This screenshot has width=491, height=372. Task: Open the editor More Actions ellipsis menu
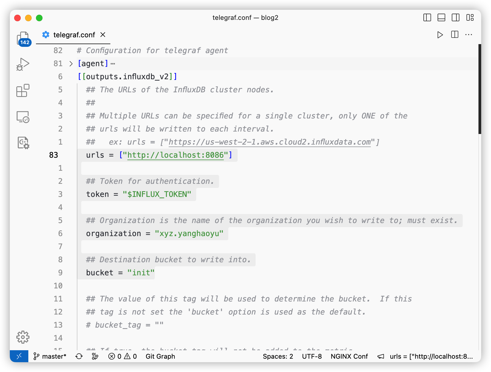pos(469,35)
